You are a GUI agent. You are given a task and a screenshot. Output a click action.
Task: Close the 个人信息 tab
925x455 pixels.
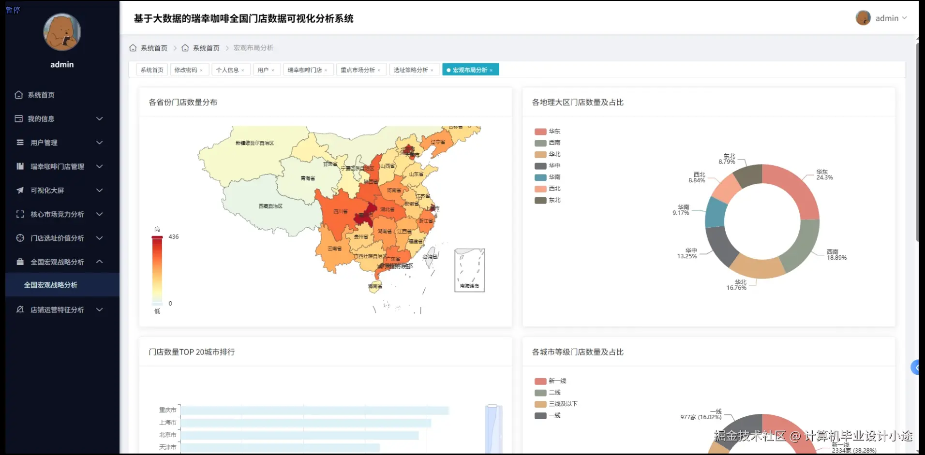243,70
